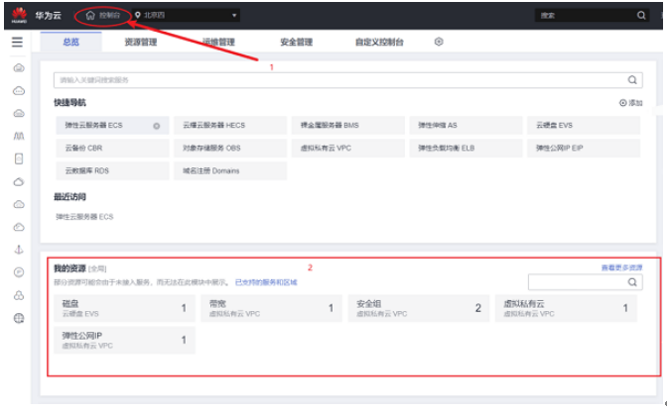Open the settings icon after 自定义控制台 tab
The height and width of the screenshot is (414, 667).
point(439,42)
